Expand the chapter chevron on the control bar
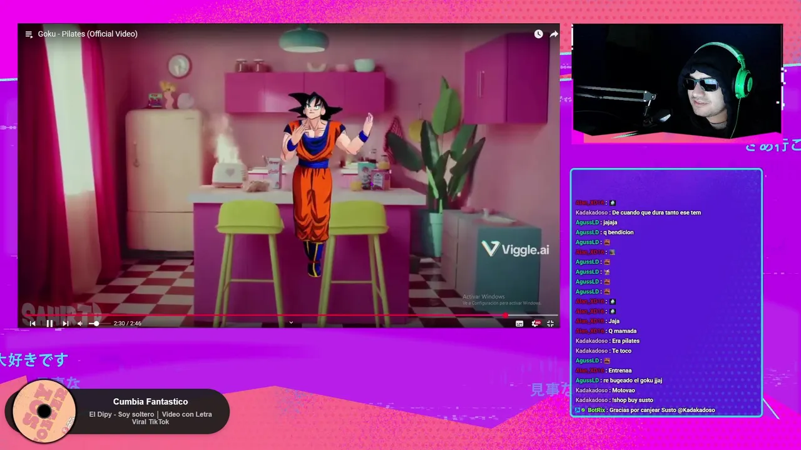Viewport: 801px width, 450px height. 291,322
